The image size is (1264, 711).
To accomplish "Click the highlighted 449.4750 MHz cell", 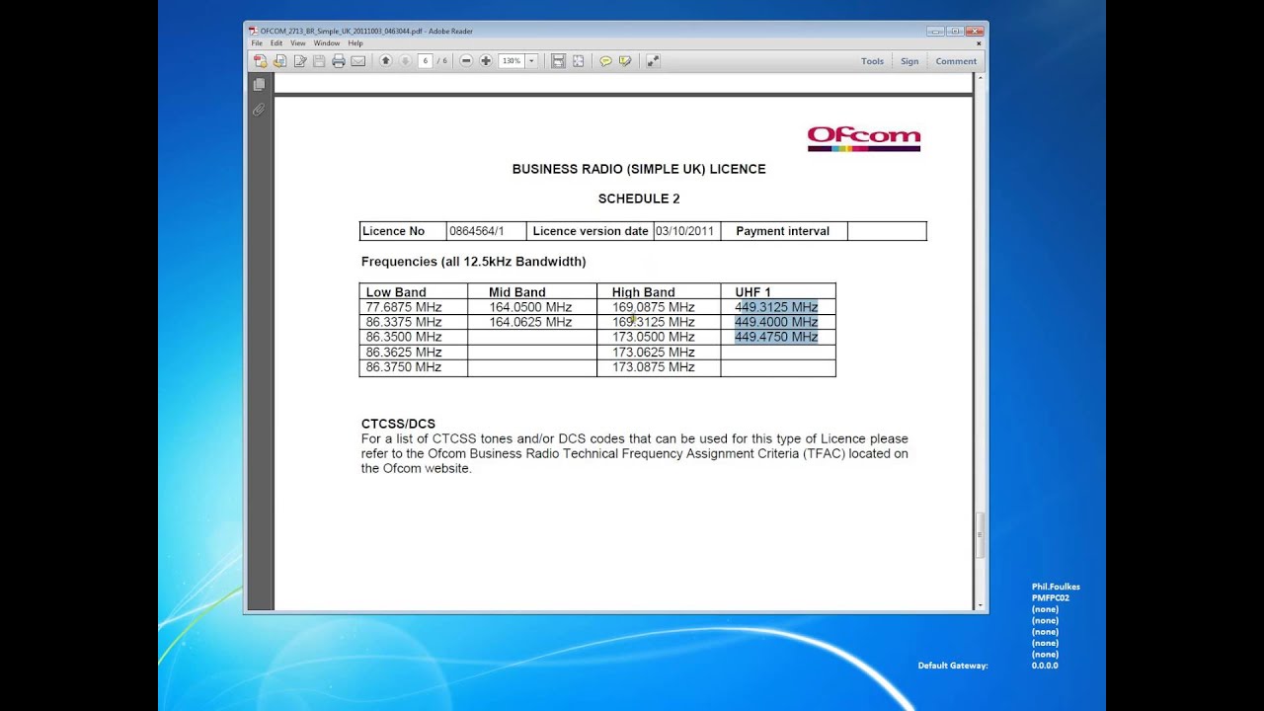I will click(776, 337).
